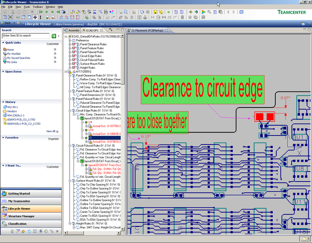Switch to the Assembly tab
Viewport: 312px width, 243px height.
click(72, 30)
